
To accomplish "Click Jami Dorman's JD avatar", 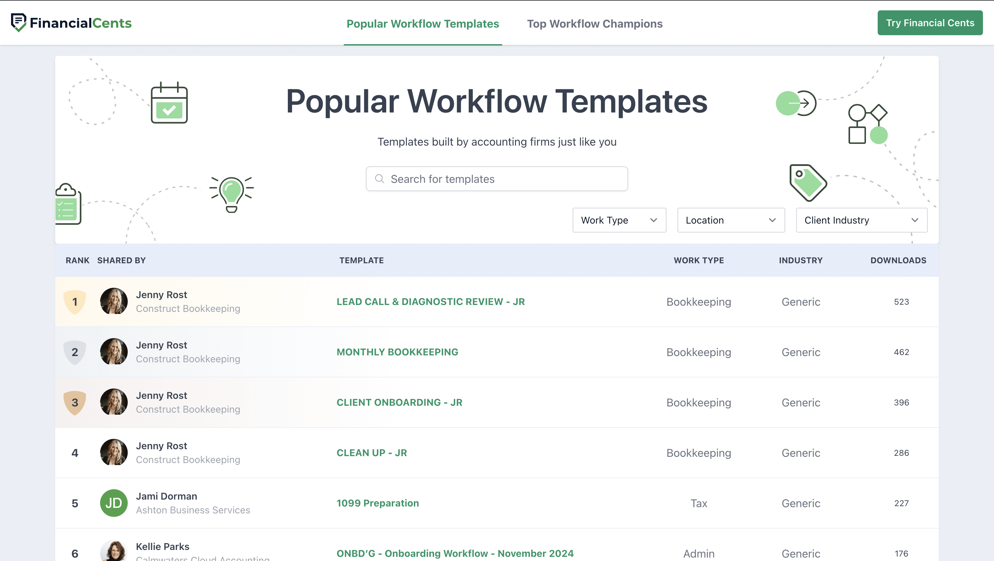I will 114,503.
